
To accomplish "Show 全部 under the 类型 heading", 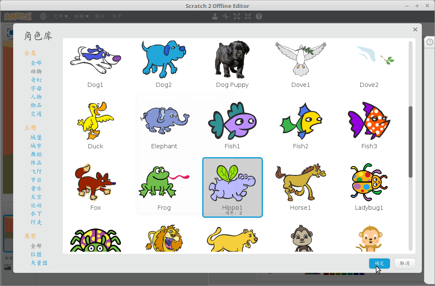I will point(36,246).
